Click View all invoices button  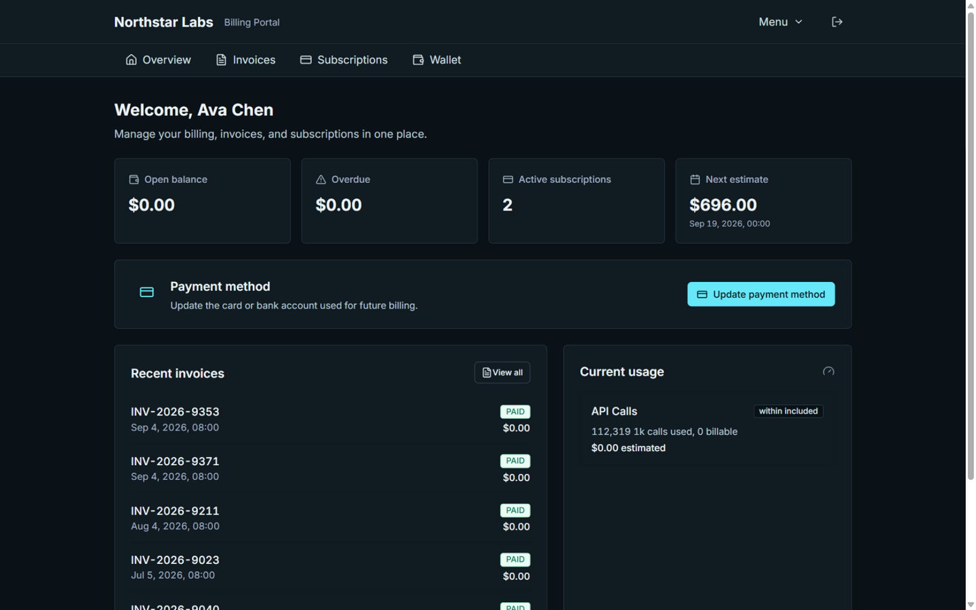click(x=502, y=372)
